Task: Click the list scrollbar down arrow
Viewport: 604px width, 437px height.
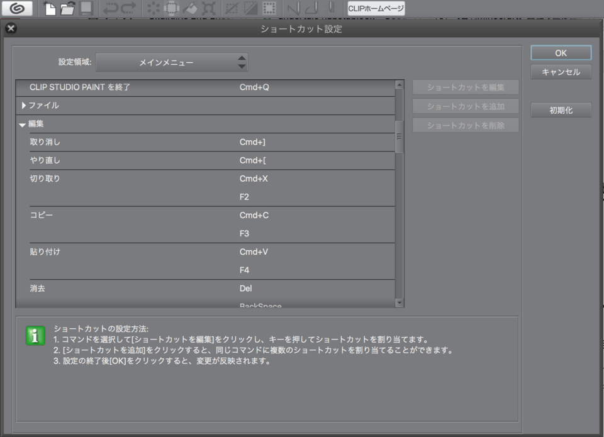Action: (400, 302)
